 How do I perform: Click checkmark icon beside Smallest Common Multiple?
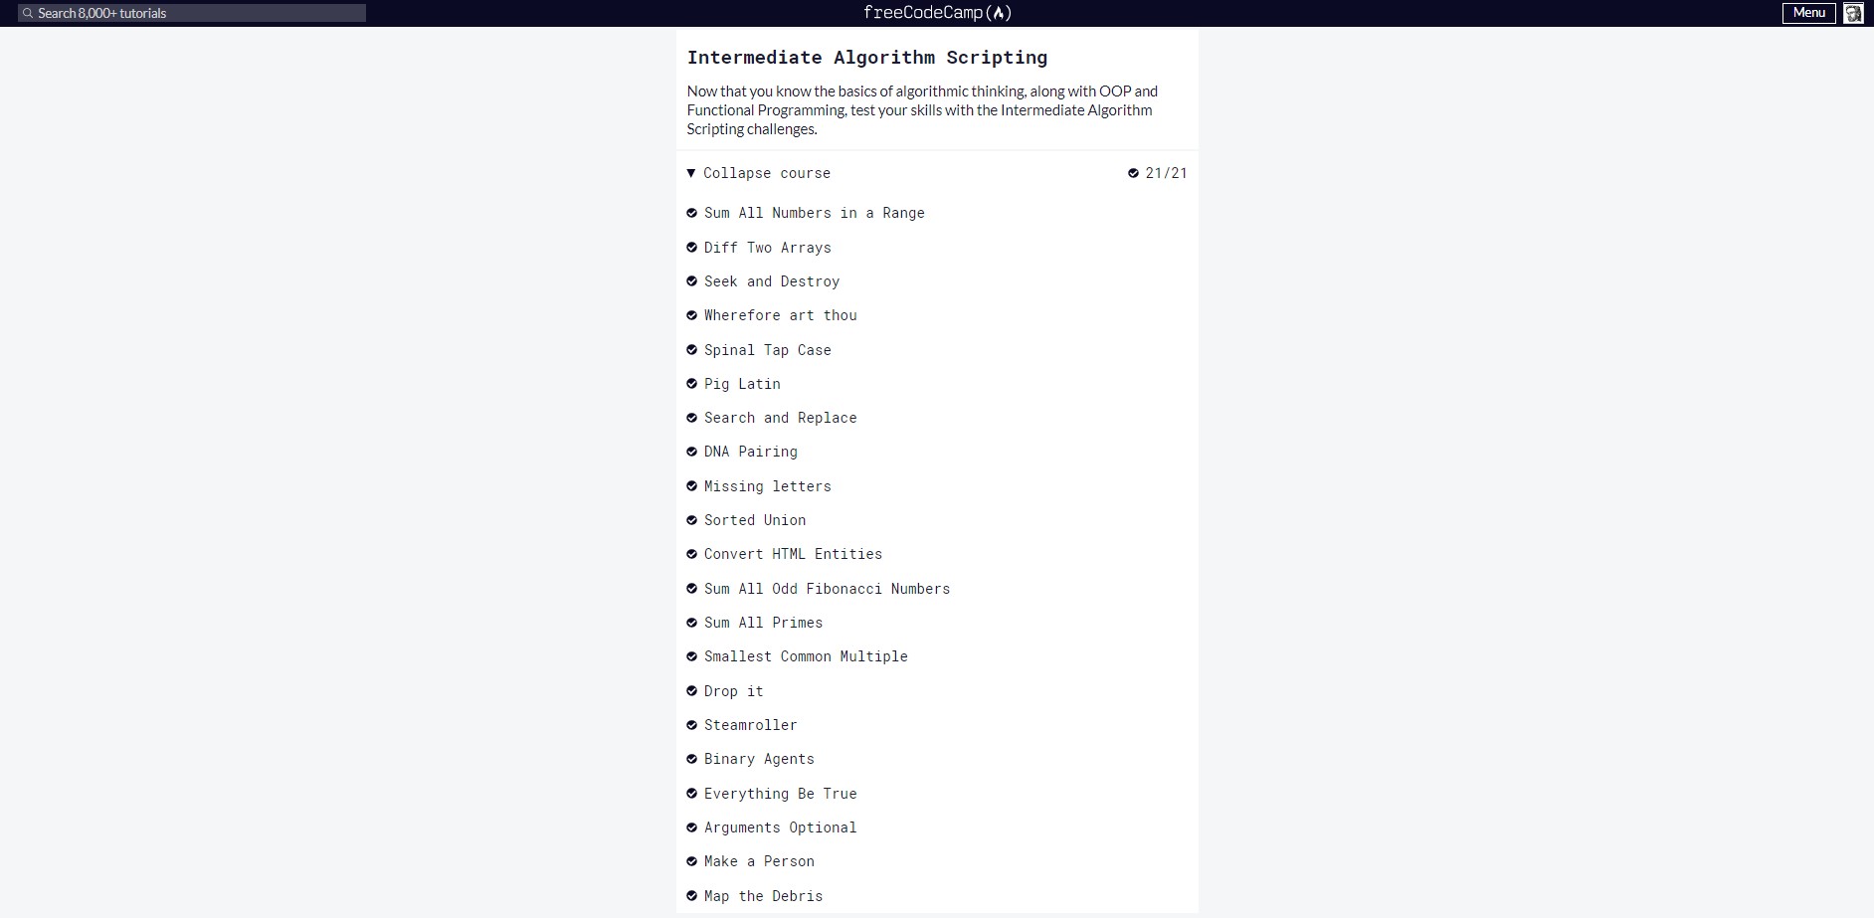[691, 656]
